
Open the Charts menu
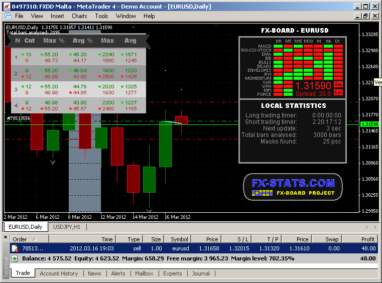[79, 16]
